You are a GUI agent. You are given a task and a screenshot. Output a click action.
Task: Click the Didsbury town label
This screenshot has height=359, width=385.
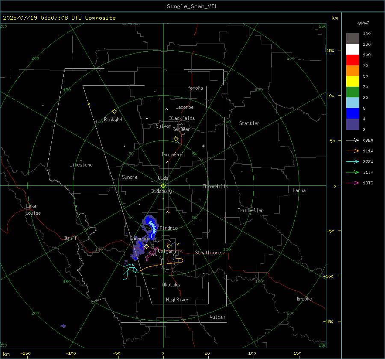[161, 191]
